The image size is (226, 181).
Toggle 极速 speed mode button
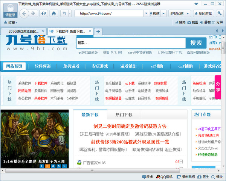click(x=154, y=14)
